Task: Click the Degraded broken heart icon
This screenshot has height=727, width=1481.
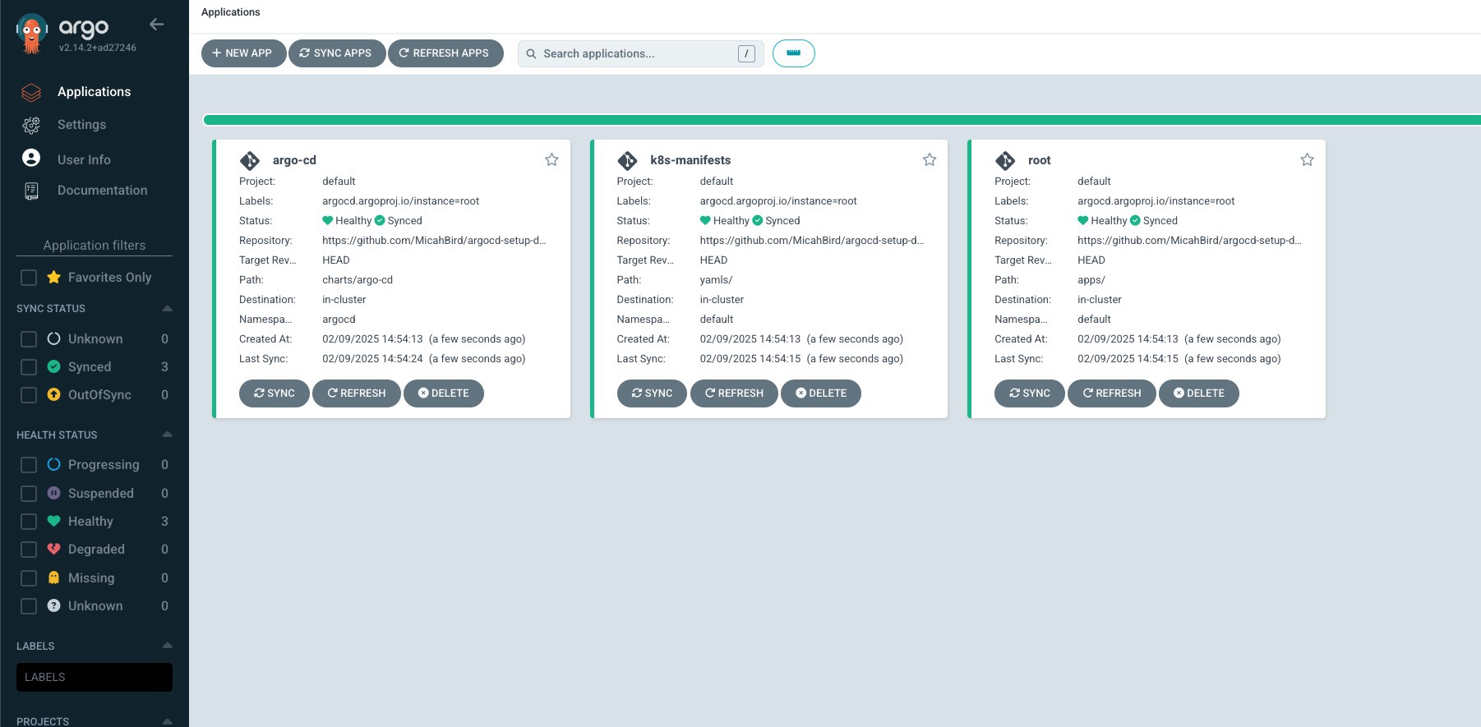Action: (53, 549)
